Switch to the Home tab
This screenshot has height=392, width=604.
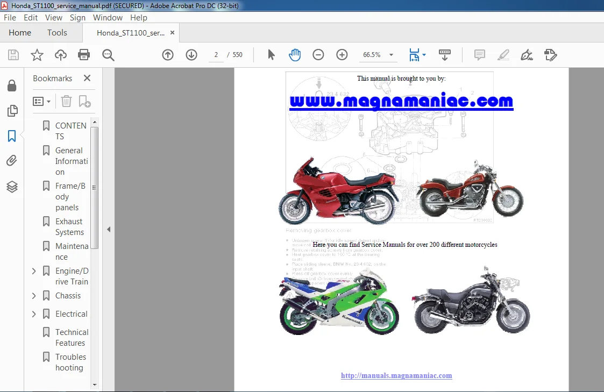coord(20,33)
